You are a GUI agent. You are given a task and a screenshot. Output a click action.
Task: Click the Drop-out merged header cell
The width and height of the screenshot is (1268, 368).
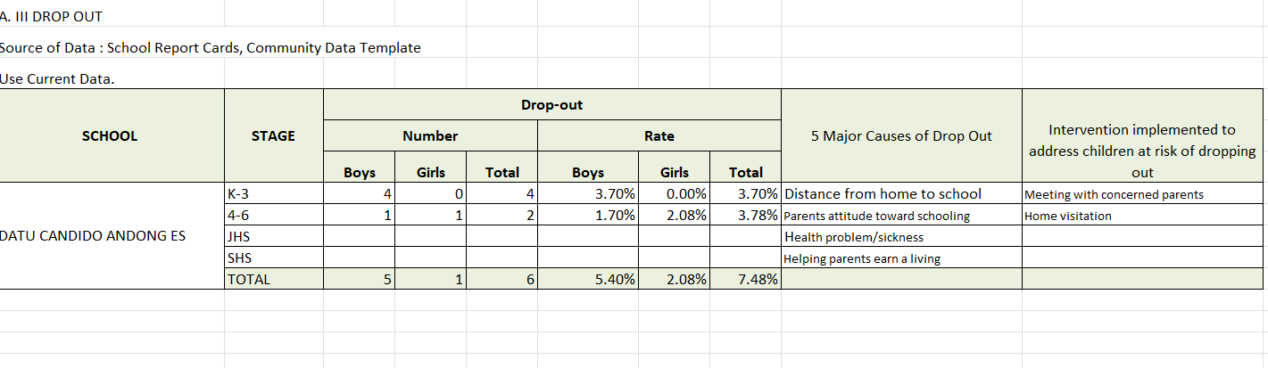551,105
